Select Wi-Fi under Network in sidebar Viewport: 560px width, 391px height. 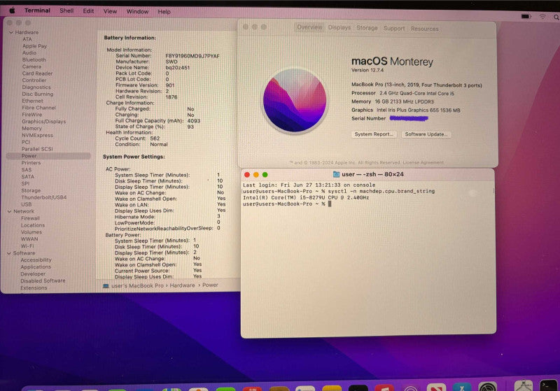click(27, 246)
